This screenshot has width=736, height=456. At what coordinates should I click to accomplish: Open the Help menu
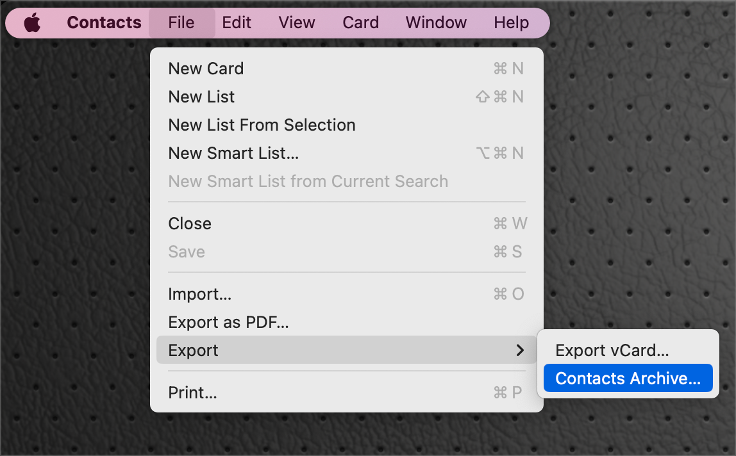(511, 23)
